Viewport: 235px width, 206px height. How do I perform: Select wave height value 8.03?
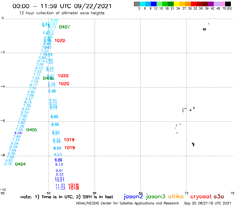39,68
